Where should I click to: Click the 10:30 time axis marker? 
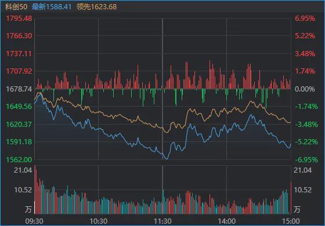98,221
